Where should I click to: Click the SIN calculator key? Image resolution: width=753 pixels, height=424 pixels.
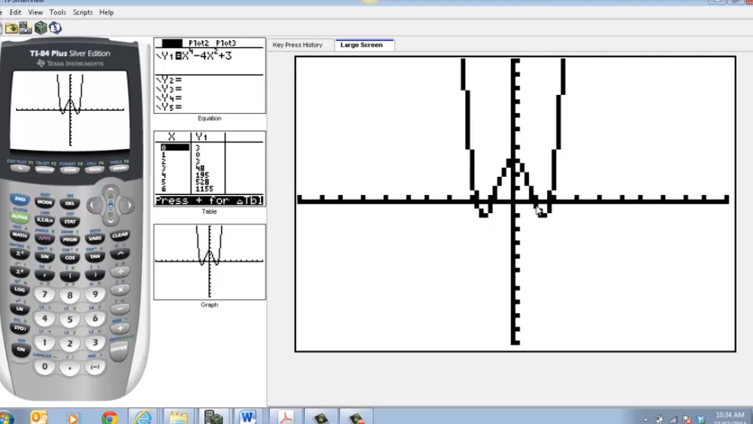45,257
